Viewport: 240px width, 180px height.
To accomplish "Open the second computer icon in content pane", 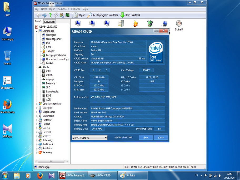I will click(x=92, y=23).
